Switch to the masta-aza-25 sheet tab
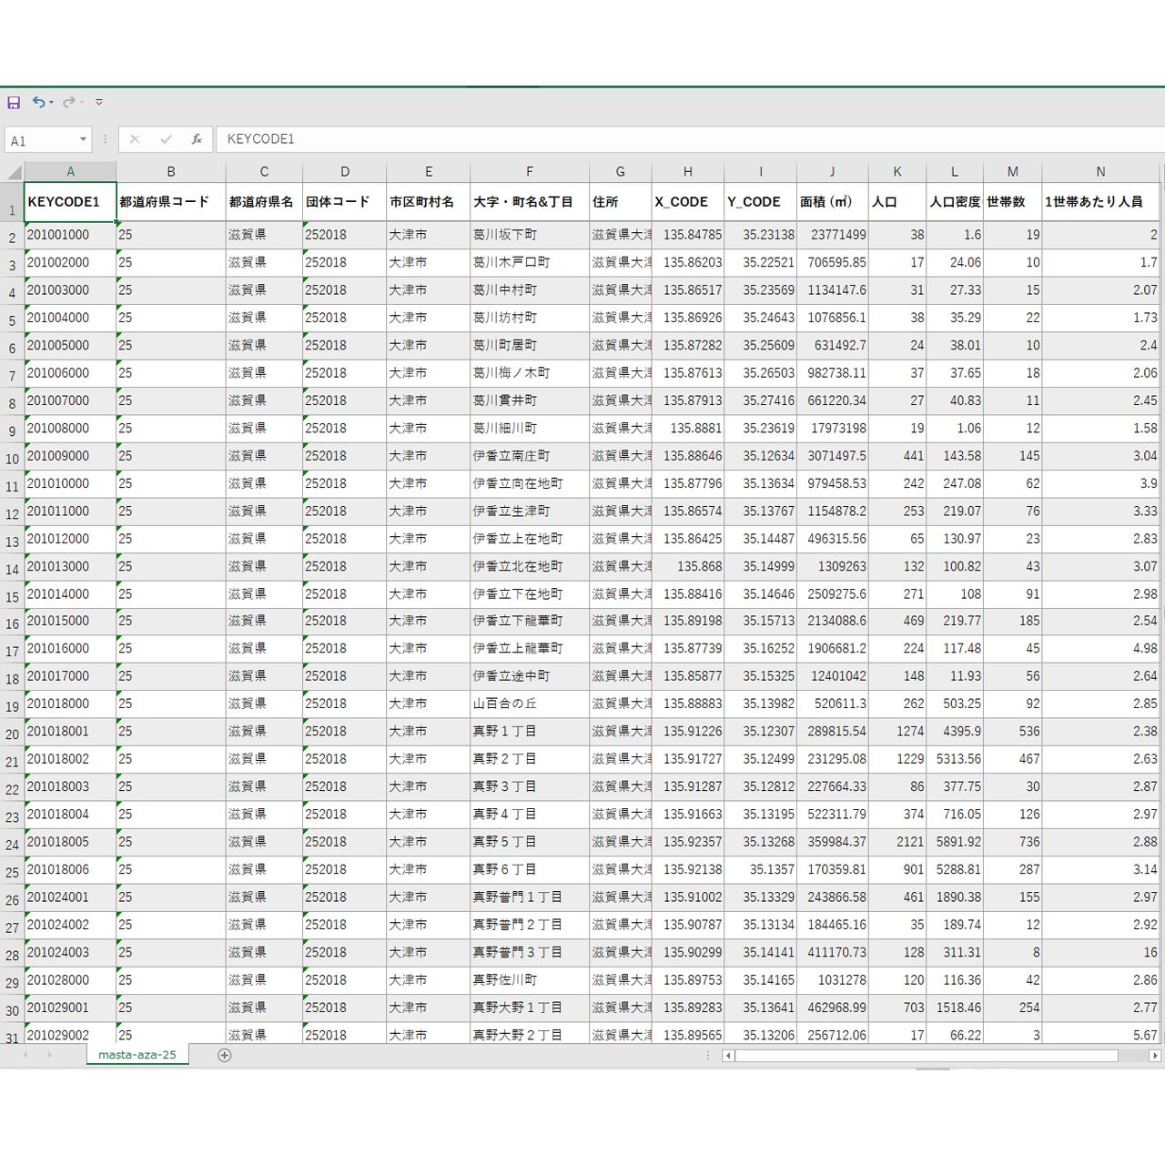1165x1165 pixels. coord(137,1054)
